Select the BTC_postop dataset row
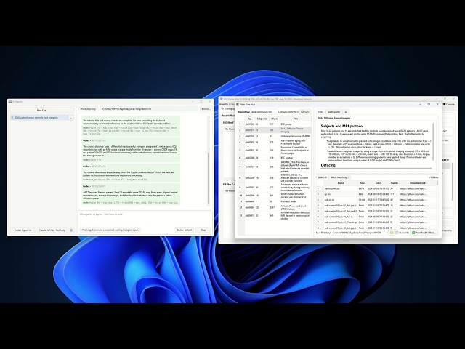The image size is (465, 349). click(275, 158)
